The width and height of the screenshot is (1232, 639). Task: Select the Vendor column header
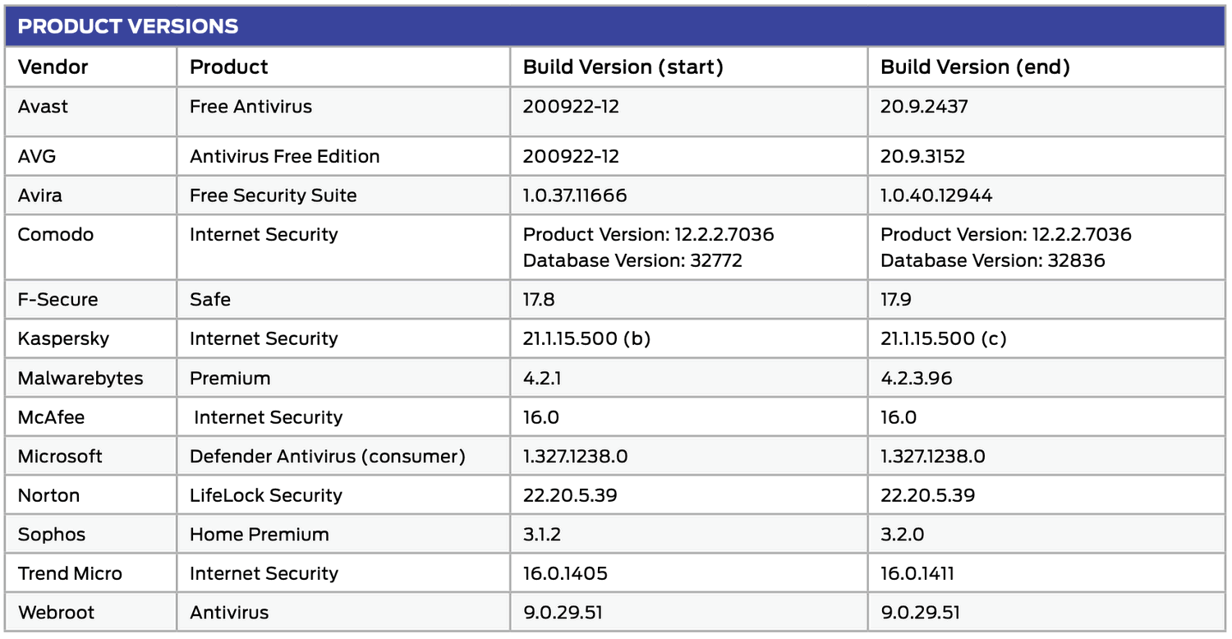point(53,67)
